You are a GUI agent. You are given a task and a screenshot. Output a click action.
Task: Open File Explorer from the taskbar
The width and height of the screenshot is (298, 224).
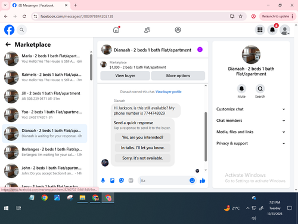tap(82, 198)
